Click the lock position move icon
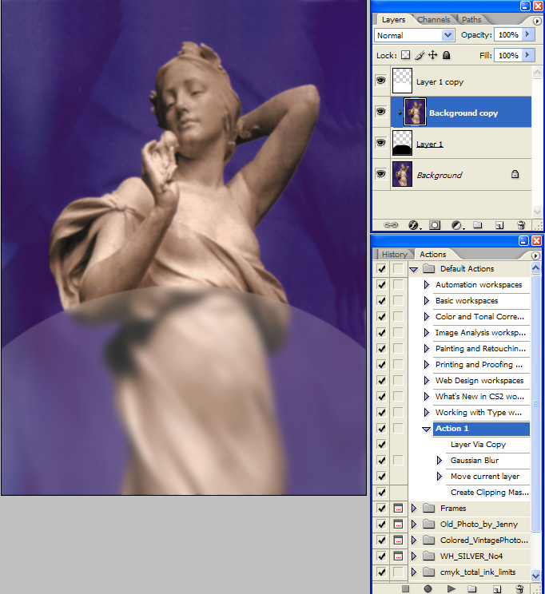 pyautogui.click(x=433, y=55)
